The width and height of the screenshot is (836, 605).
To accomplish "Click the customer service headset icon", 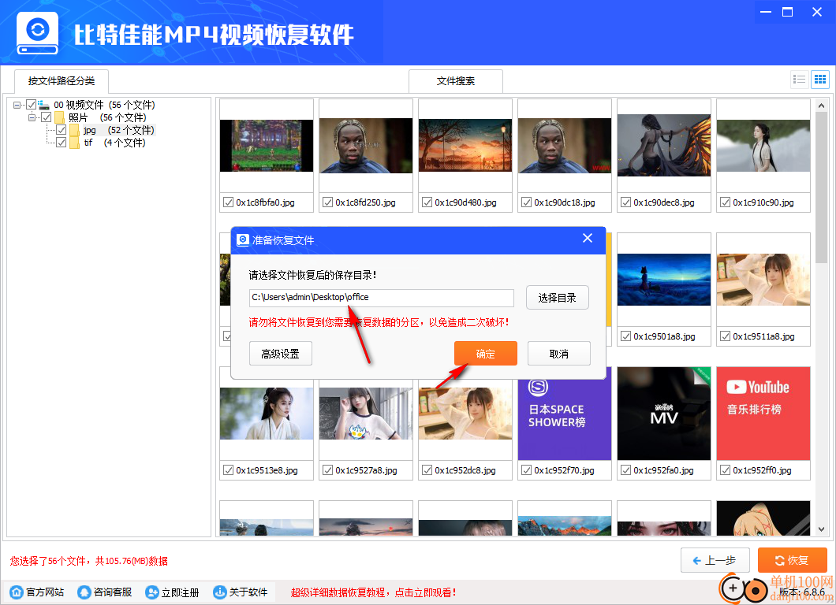I will click(x=84, y=592).
